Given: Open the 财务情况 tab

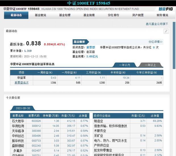Looking at the screenshot, I should coord(162,15).
